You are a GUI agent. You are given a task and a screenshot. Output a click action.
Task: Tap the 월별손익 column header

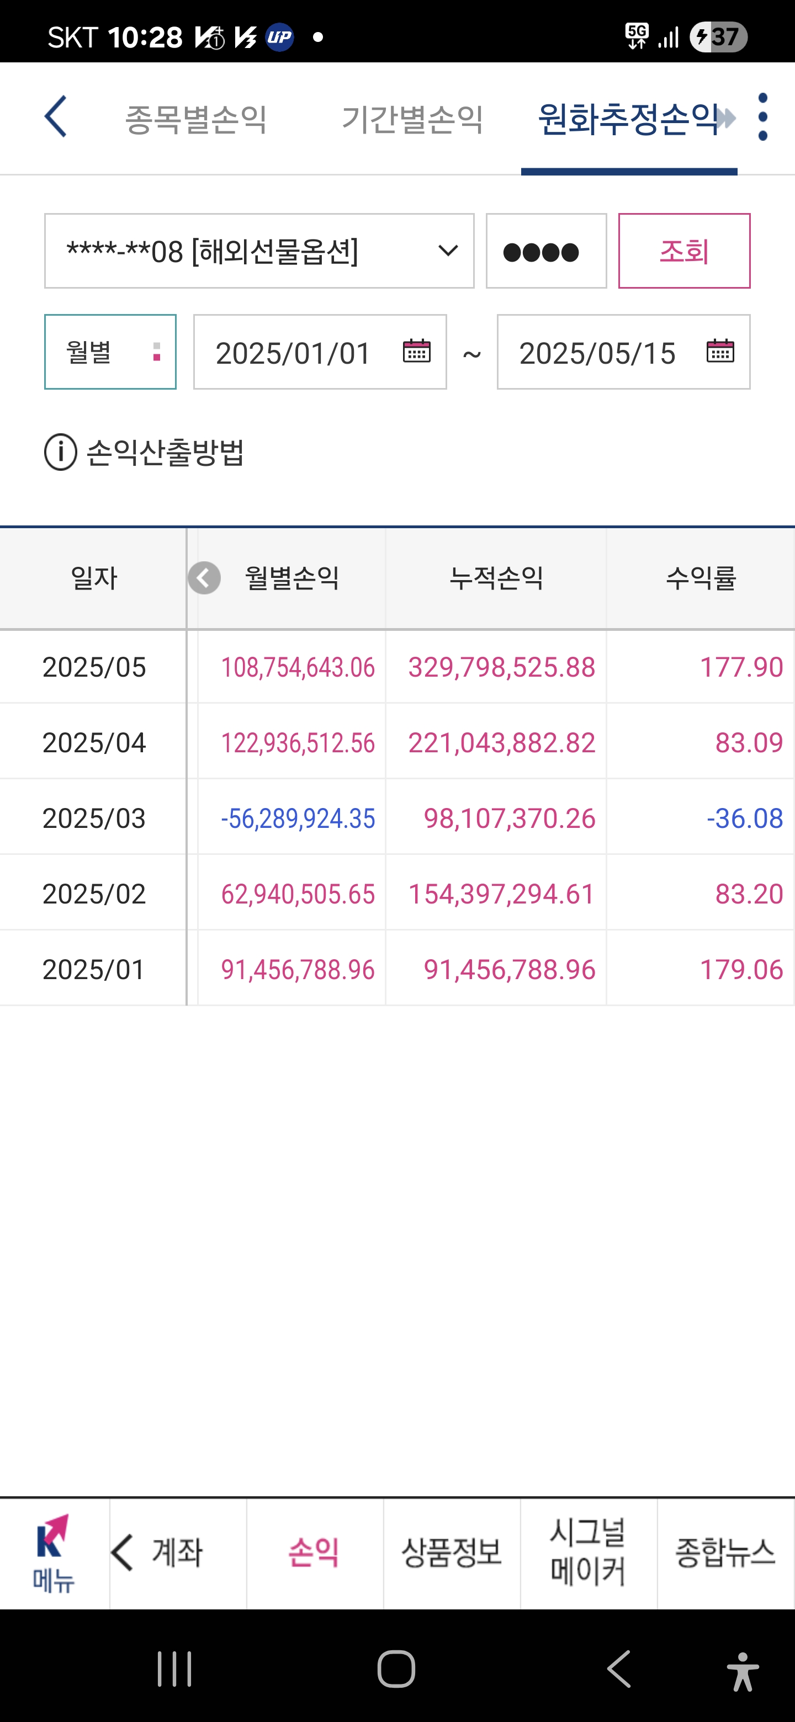292,578
